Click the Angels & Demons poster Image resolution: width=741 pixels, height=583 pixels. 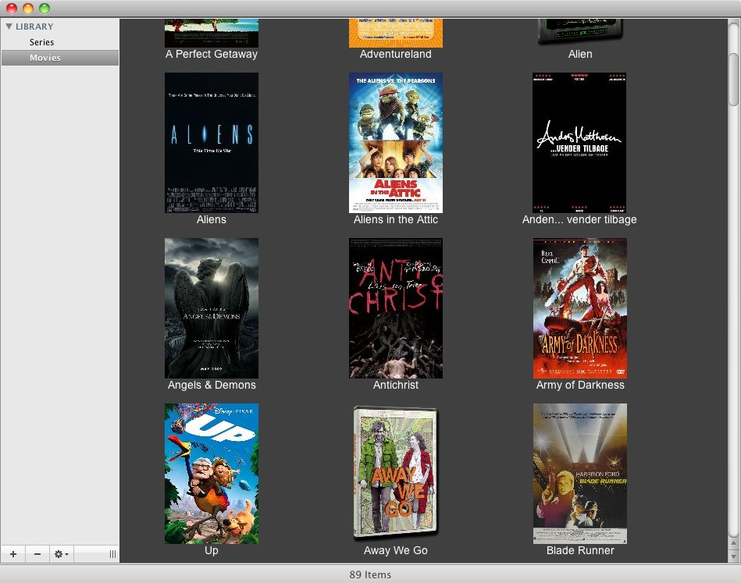(x=212, y=308)
